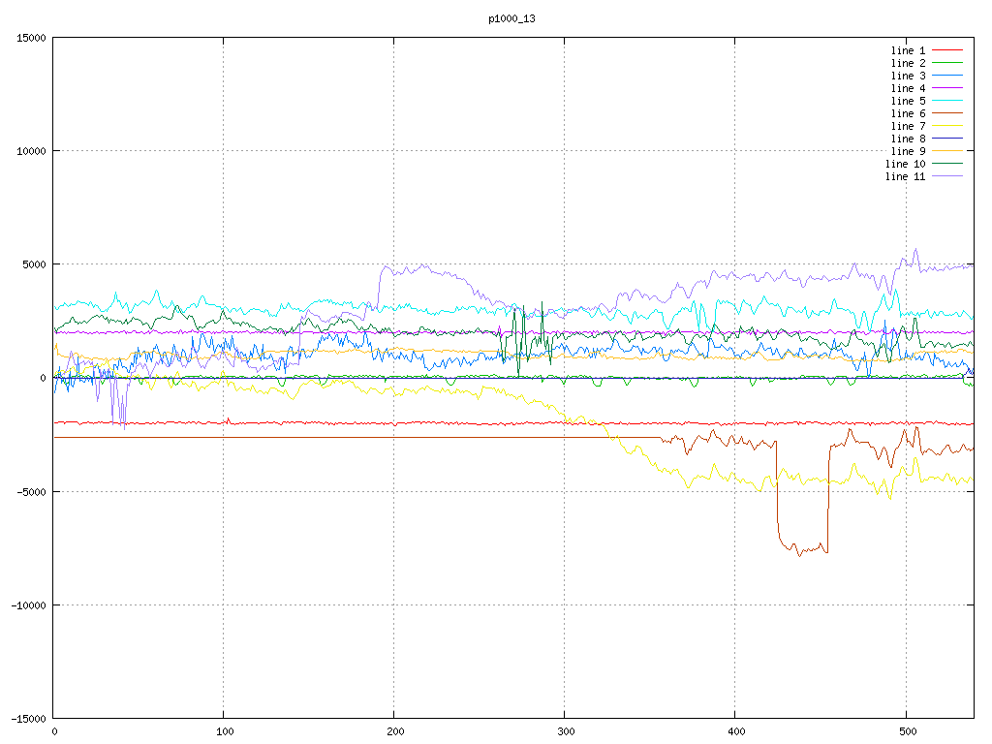Click the 100 x-axis tick label

(224, 732)
